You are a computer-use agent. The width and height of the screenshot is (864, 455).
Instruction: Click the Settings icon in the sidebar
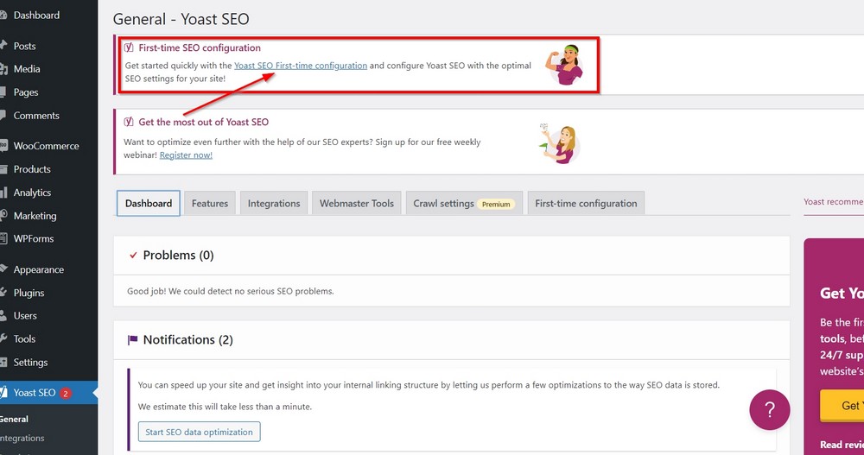coord(3,363)
